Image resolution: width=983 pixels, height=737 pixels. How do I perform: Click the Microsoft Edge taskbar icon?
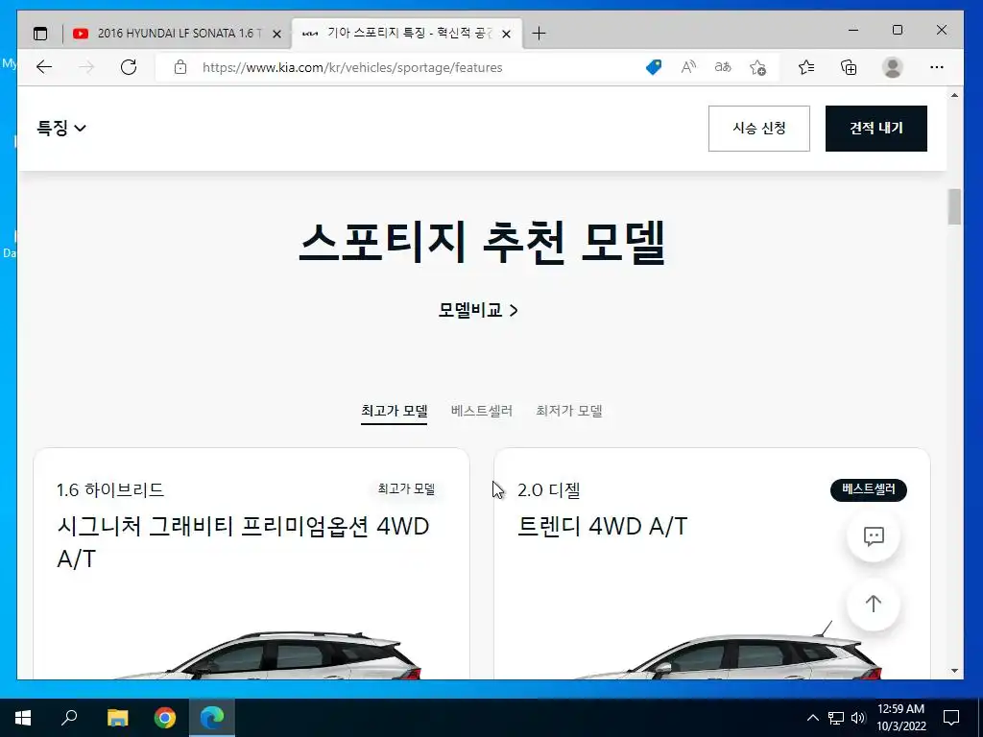coord(212,718)
